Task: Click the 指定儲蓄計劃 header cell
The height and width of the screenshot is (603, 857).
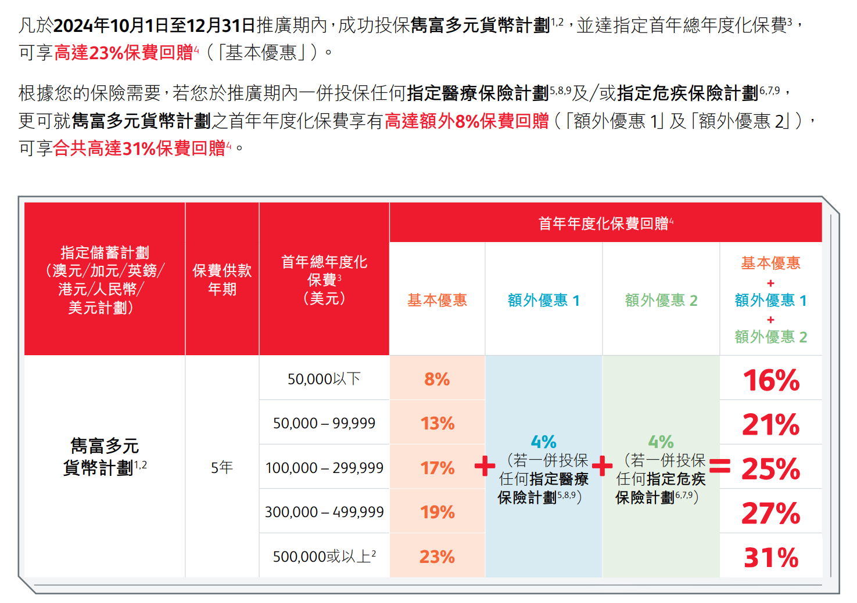Action: [105, 279]
